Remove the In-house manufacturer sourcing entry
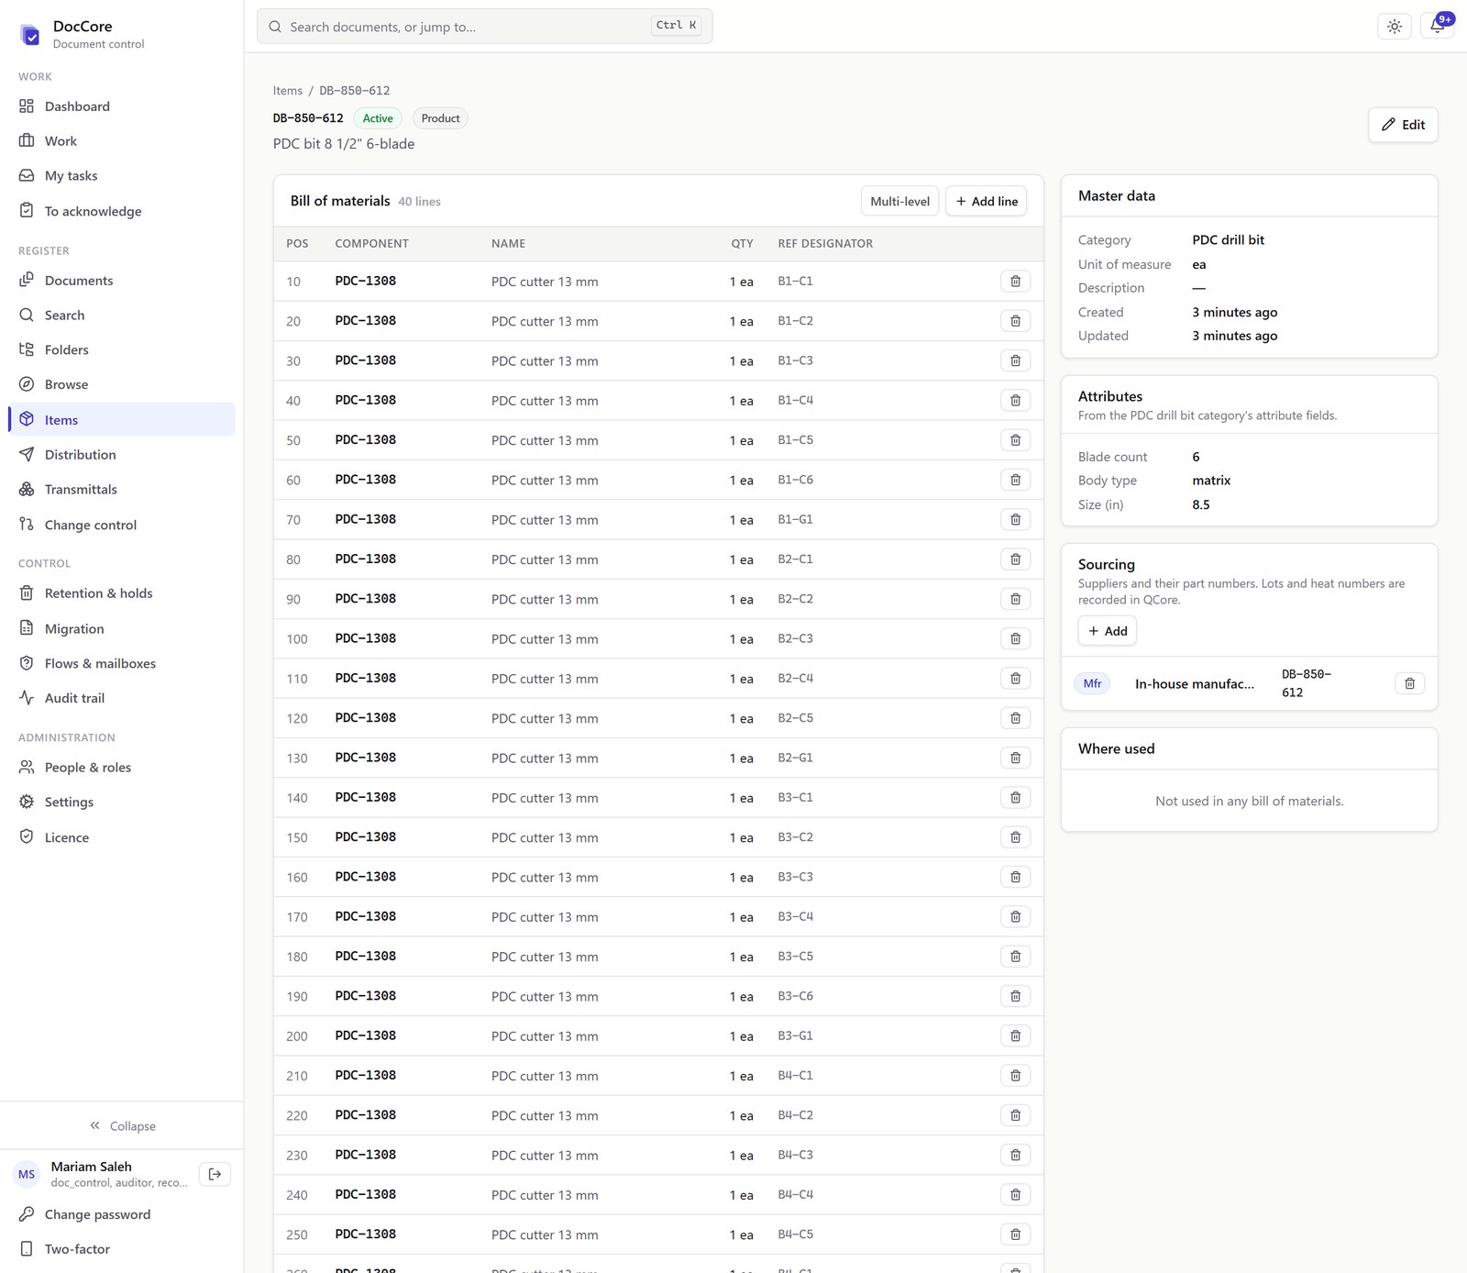The width and height of the screenshot is (1467, 1273). [1409, 683]
